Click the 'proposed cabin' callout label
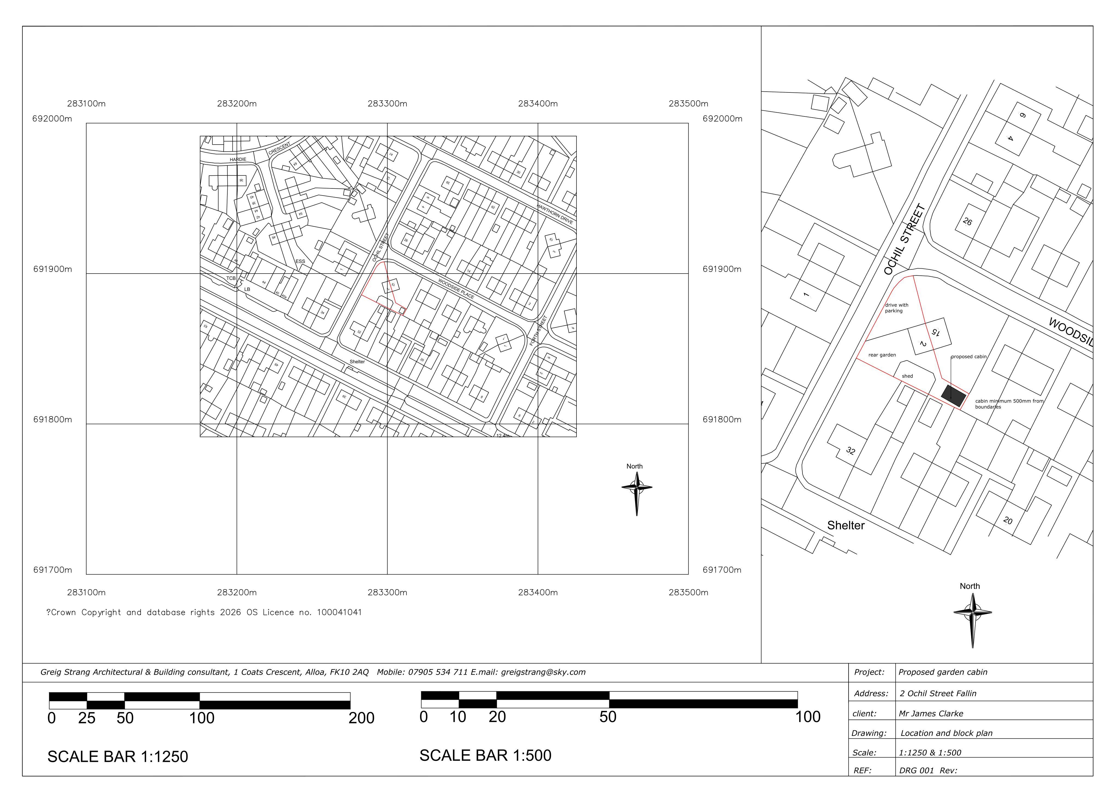Viewport: 1118px width, 790px height. [x=969, y=357]
